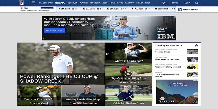Select A. Cook leaderboard entry
This screenshot has height=109, width=218.
pos(92,9)
